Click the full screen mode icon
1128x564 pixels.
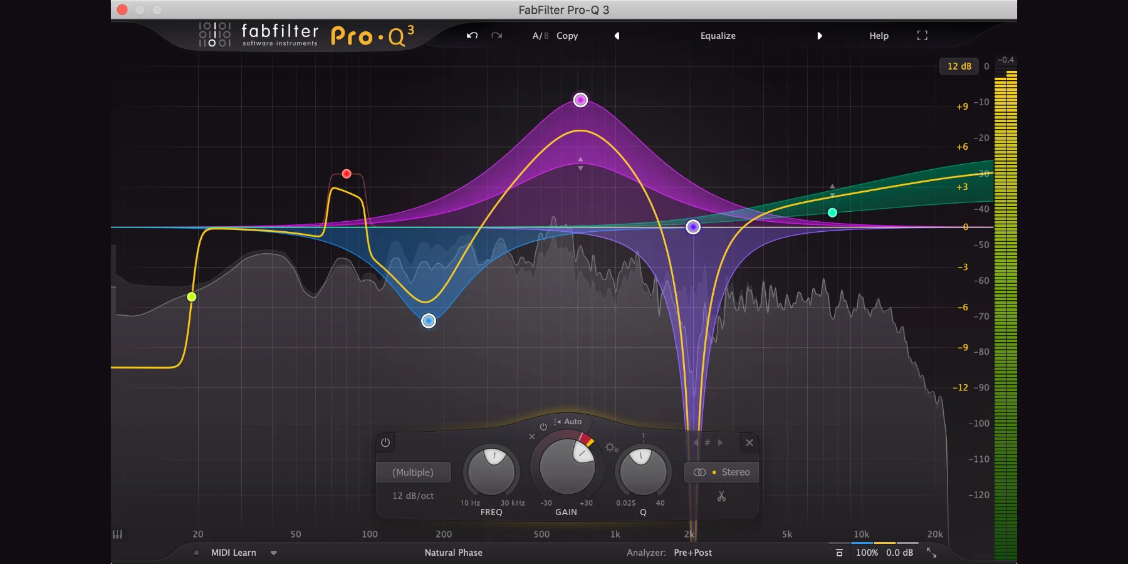coord(922,36)
